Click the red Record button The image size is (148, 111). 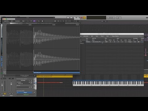[81, 18]
